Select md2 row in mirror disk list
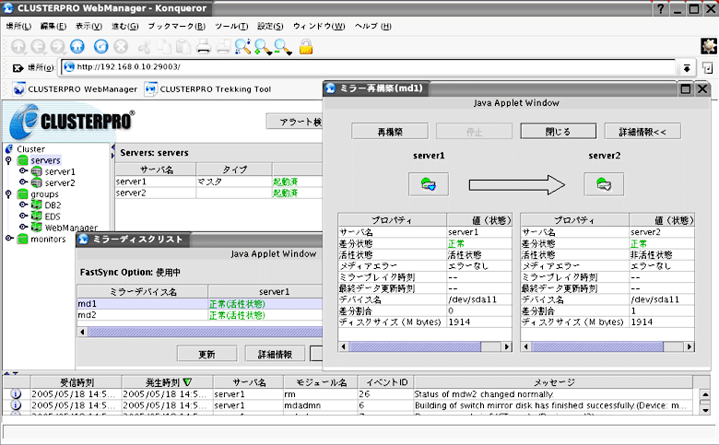Viewport: 719px width, 445px height. [x=200, y=315]
